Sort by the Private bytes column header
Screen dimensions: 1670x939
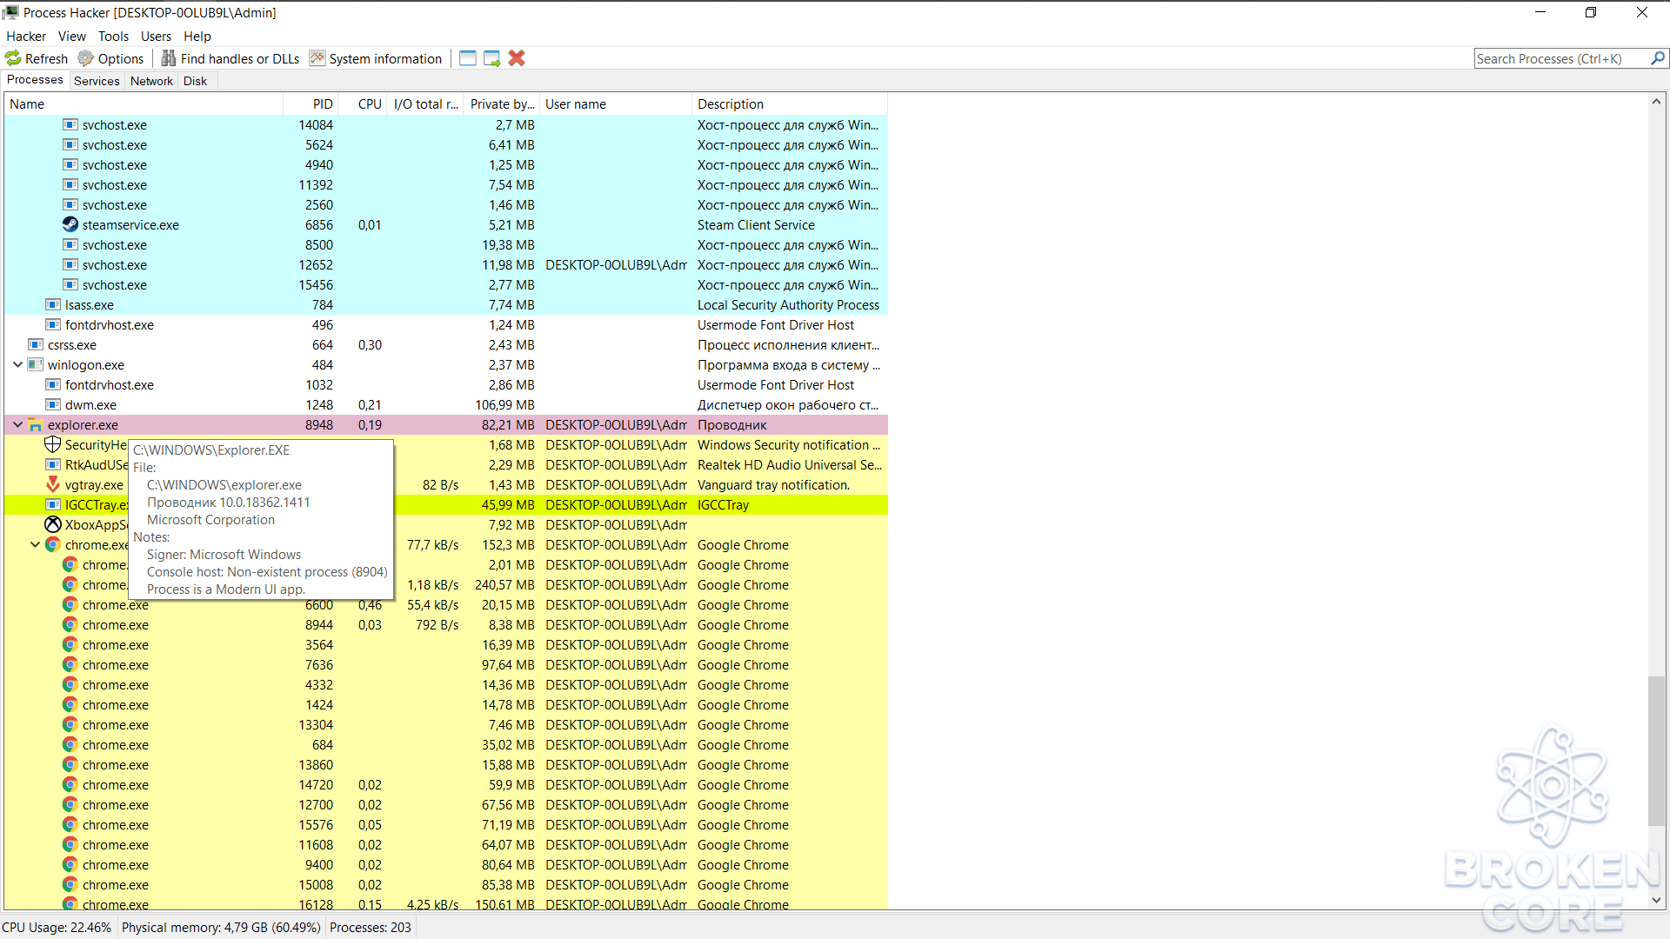click(x=502, y=103)
